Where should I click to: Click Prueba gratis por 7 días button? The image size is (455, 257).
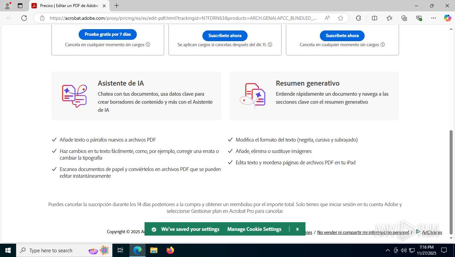108,34
